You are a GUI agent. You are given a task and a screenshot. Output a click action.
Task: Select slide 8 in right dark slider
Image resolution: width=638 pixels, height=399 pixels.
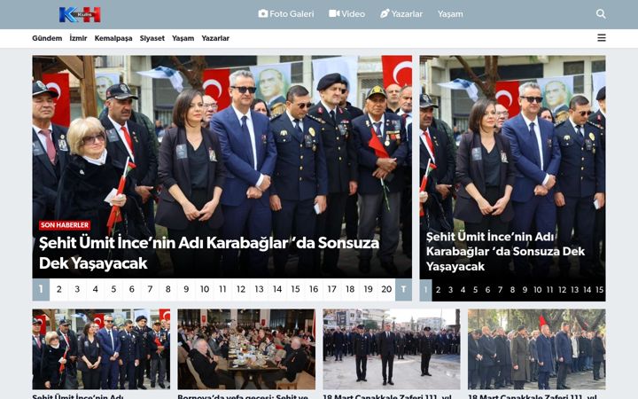point(513,290)
